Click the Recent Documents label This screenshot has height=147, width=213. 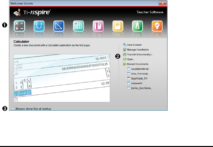(x=137, y=64)
